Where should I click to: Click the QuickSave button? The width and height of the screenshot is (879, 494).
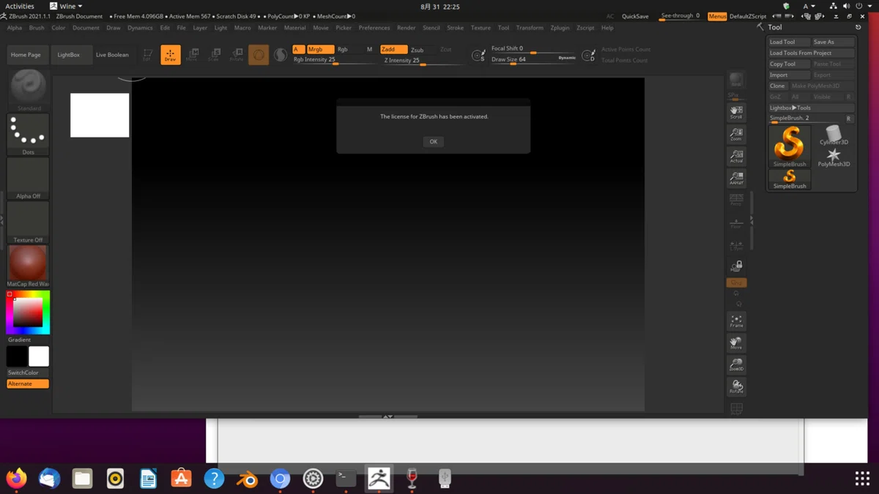[x=635, y=16]
